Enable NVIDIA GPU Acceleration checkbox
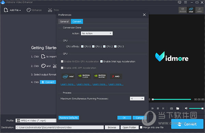 [62, 61]
